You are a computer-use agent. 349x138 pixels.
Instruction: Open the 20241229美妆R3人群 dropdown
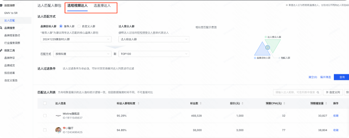point(76,39)
